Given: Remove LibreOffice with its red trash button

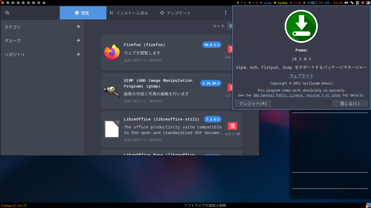Looking at the screenshot, I should pyautogui.click(x=232, y=126).
